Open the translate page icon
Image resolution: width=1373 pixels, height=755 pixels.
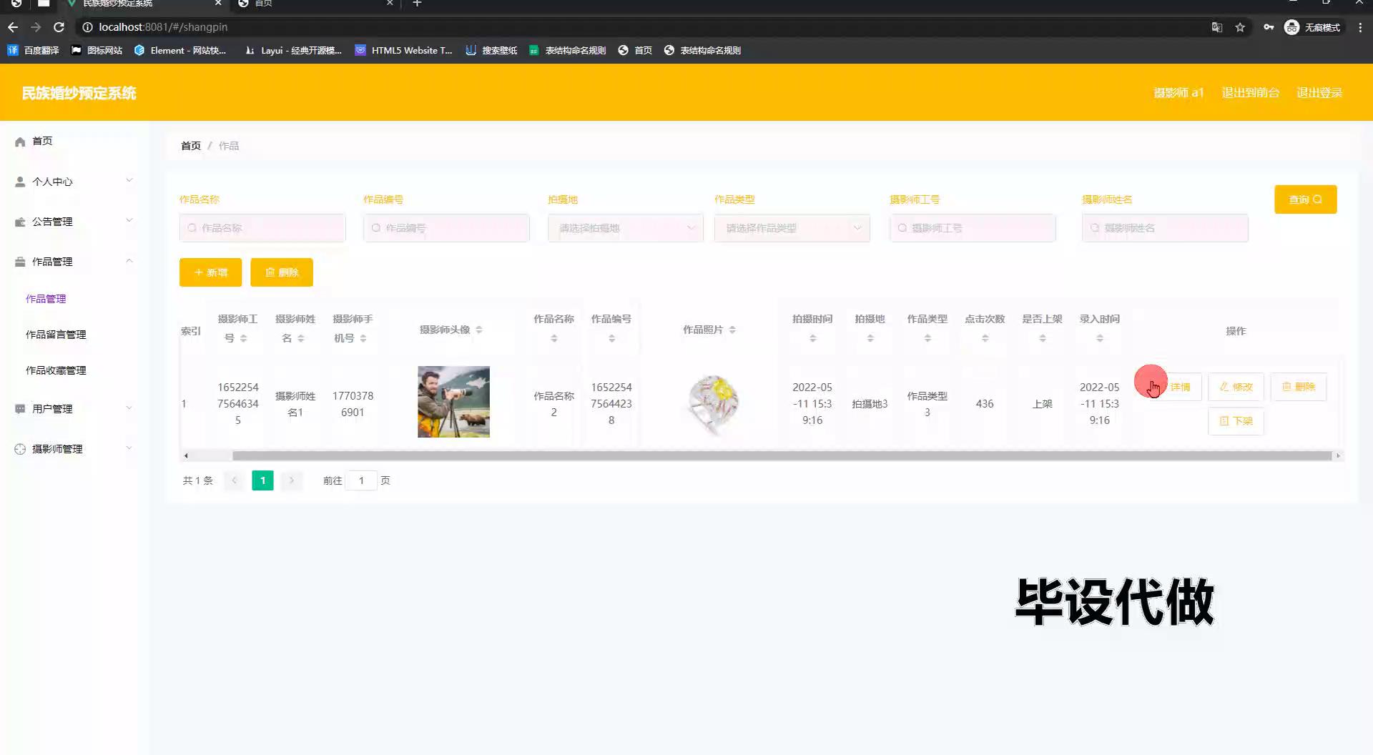tap(1216, 27)
